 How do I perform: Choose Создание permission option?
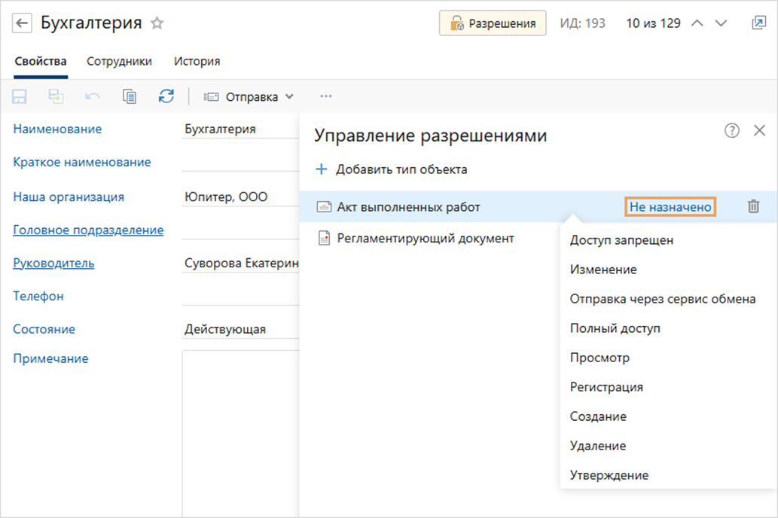[598, 416]
